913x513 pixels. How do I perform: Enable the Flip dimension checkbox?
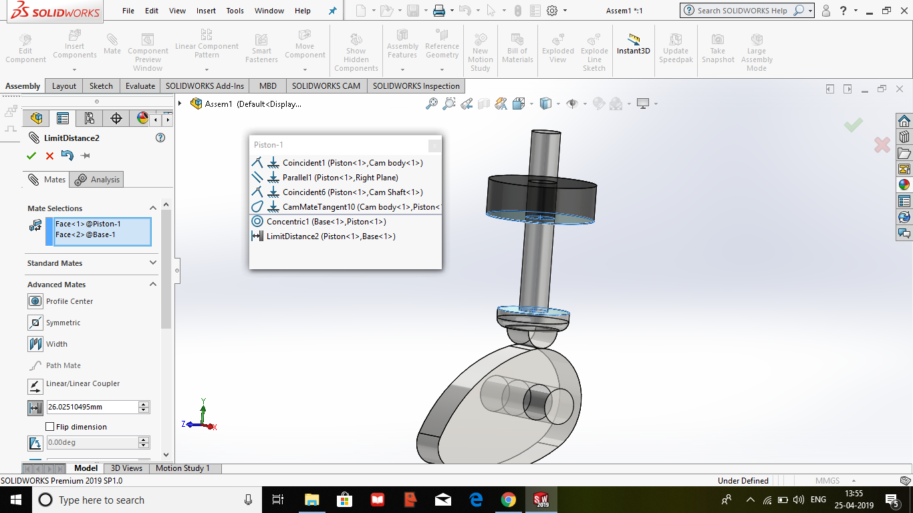pos(49,426)
